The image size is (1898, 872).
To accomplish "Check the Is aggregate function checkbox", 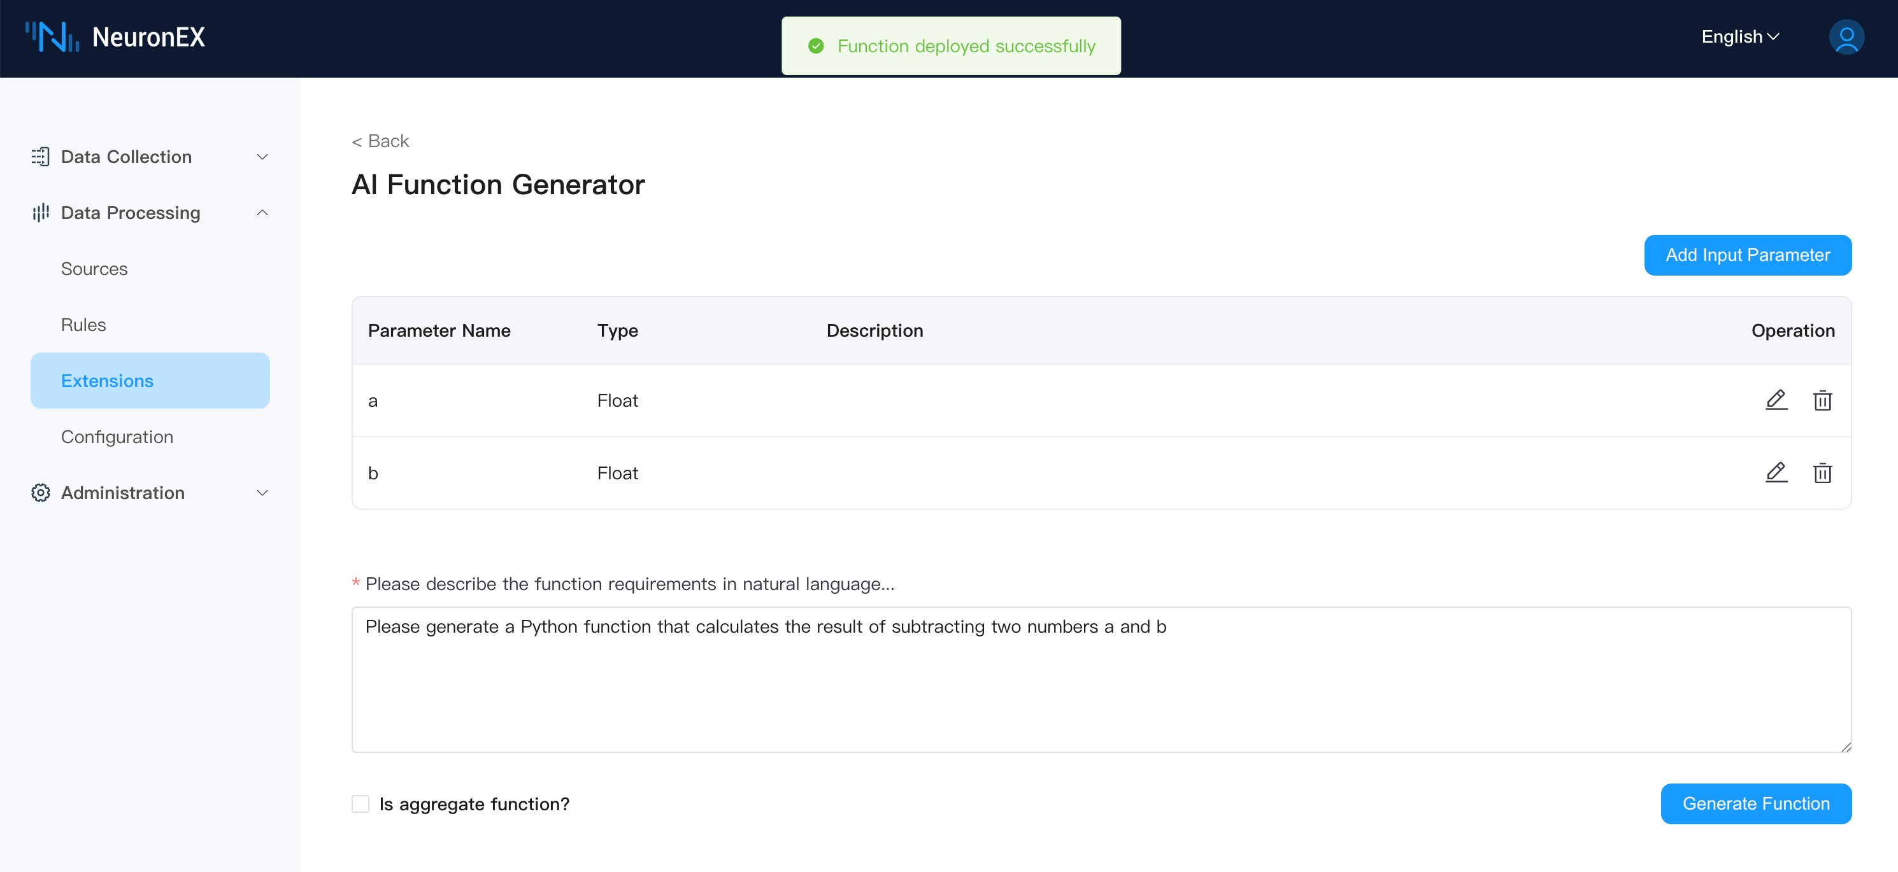I will tap(360, 803).
